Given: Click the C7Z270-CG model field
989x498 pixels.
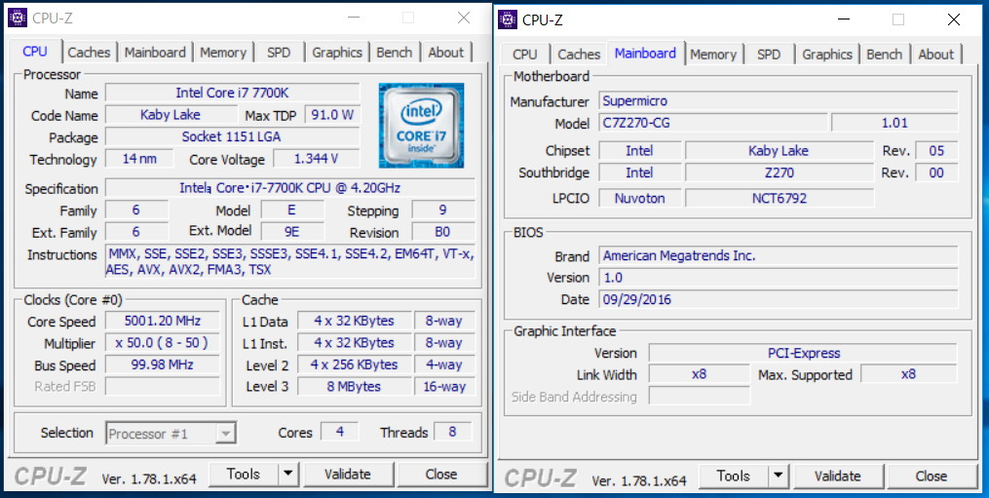Looking at the screenshot, I should pos(712,123).
